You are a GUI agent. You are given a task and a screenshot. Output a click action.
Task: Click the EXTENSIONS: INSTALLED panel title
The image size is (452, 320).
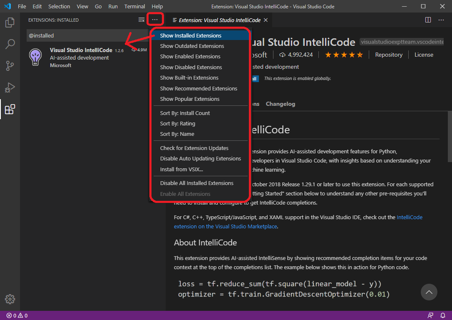pyautogui.click(x=53, y=20)
